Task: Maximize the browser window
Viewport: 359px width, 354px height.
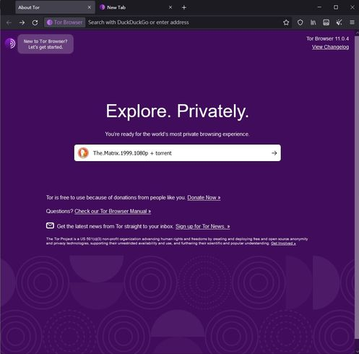Action: coord(336,7)
